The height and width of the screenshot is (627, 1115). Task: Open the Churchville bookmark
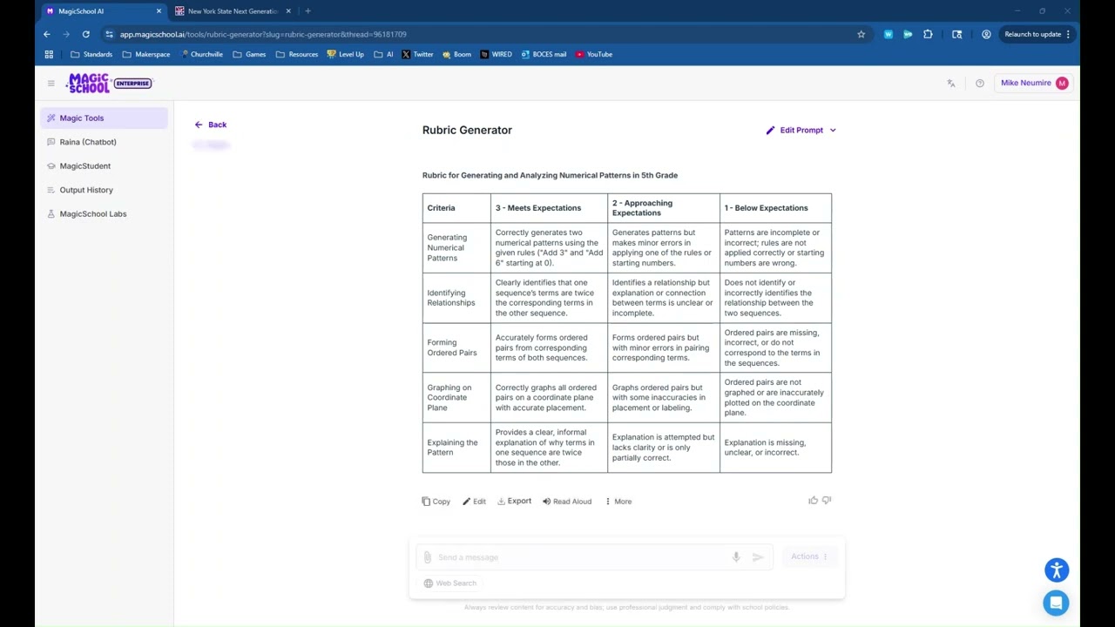[x=201, y=54]
